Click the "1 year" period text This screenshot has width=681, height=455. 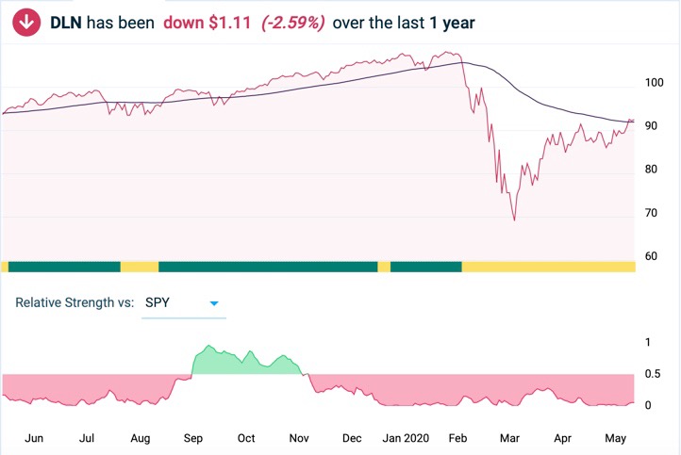[x=447, y=22]
